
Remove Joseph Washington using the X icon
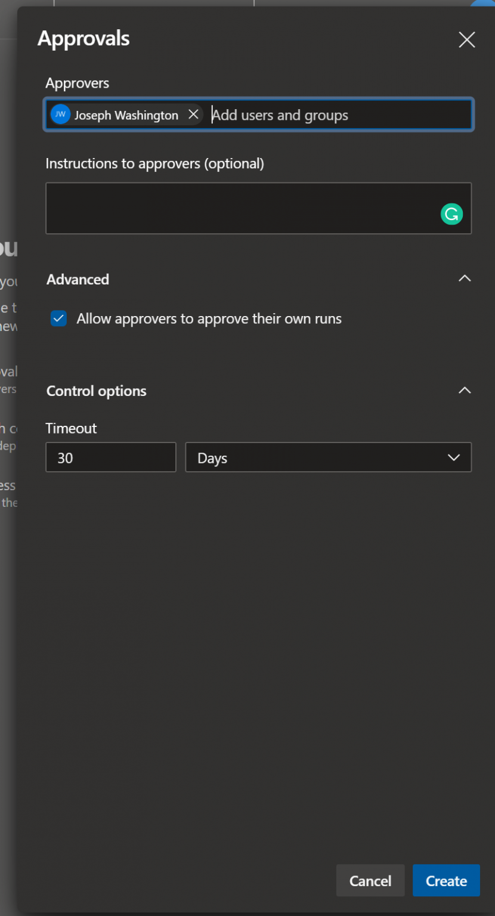click(x=193, y=114)
